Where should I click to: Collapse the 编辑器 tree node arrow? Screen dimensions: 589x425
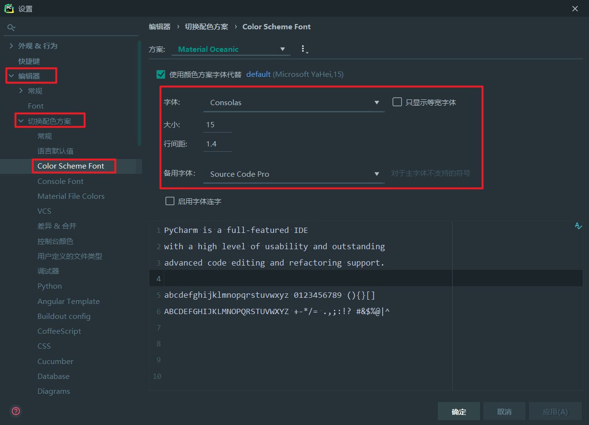(x=12, y=76)
